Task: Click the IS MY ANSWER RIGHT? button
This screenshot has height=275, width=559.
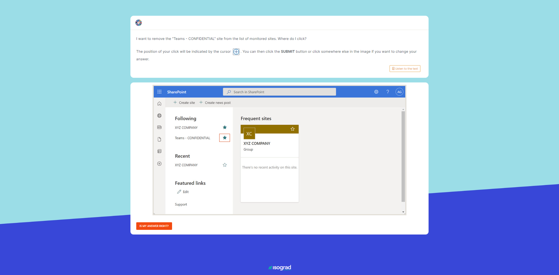Action: coord(154,226)
